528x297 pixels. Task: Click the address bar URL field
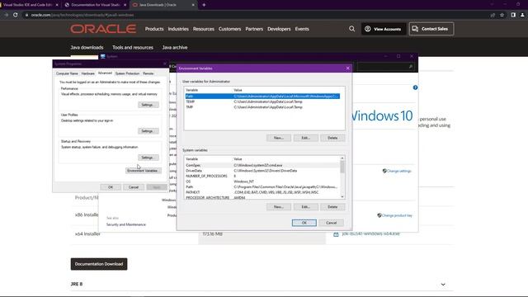[256, 15]
